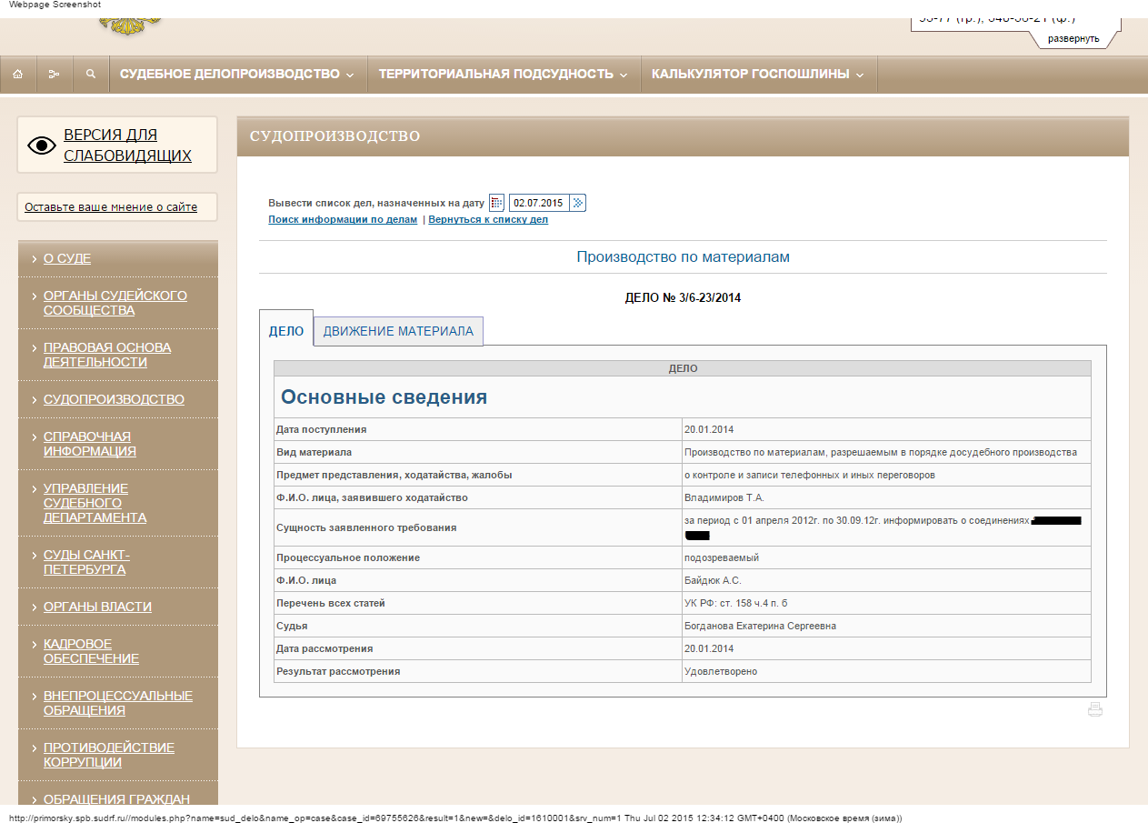Open Версия для слабовидящих link
Viewport: 1148px width, 823px height.
127,146
